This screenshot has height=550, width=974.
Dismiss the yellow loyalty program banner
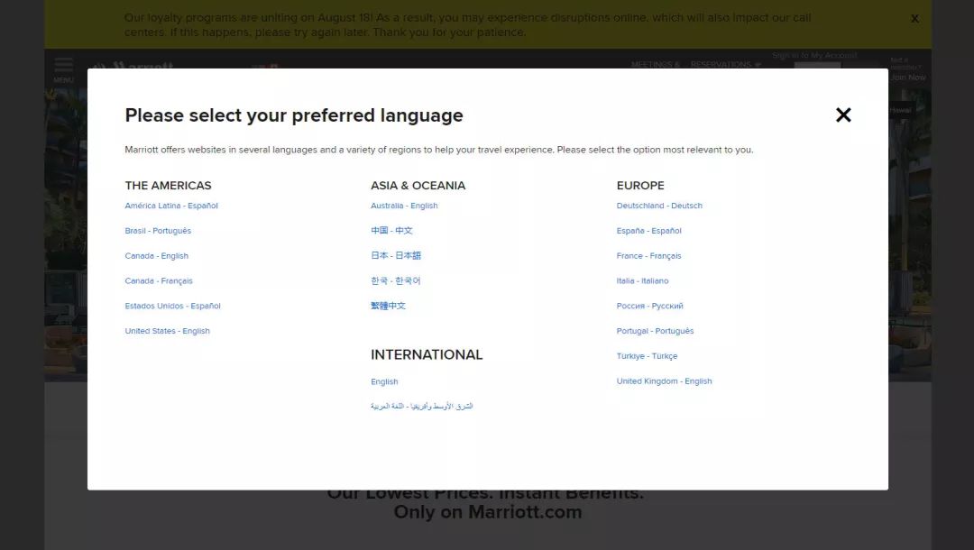[x=914, y=19]
